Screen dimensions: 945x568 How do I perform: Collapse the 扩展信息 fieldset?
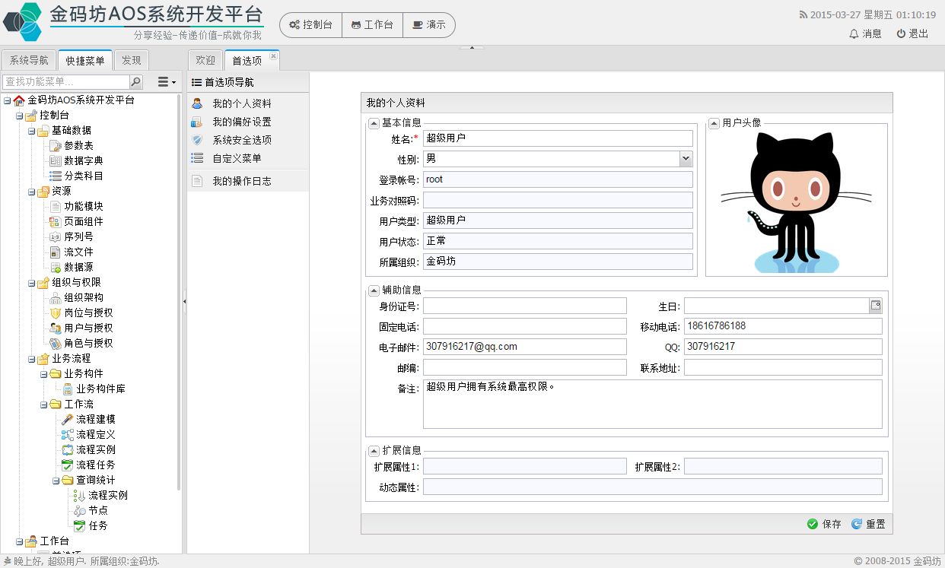tap(374, 451)
